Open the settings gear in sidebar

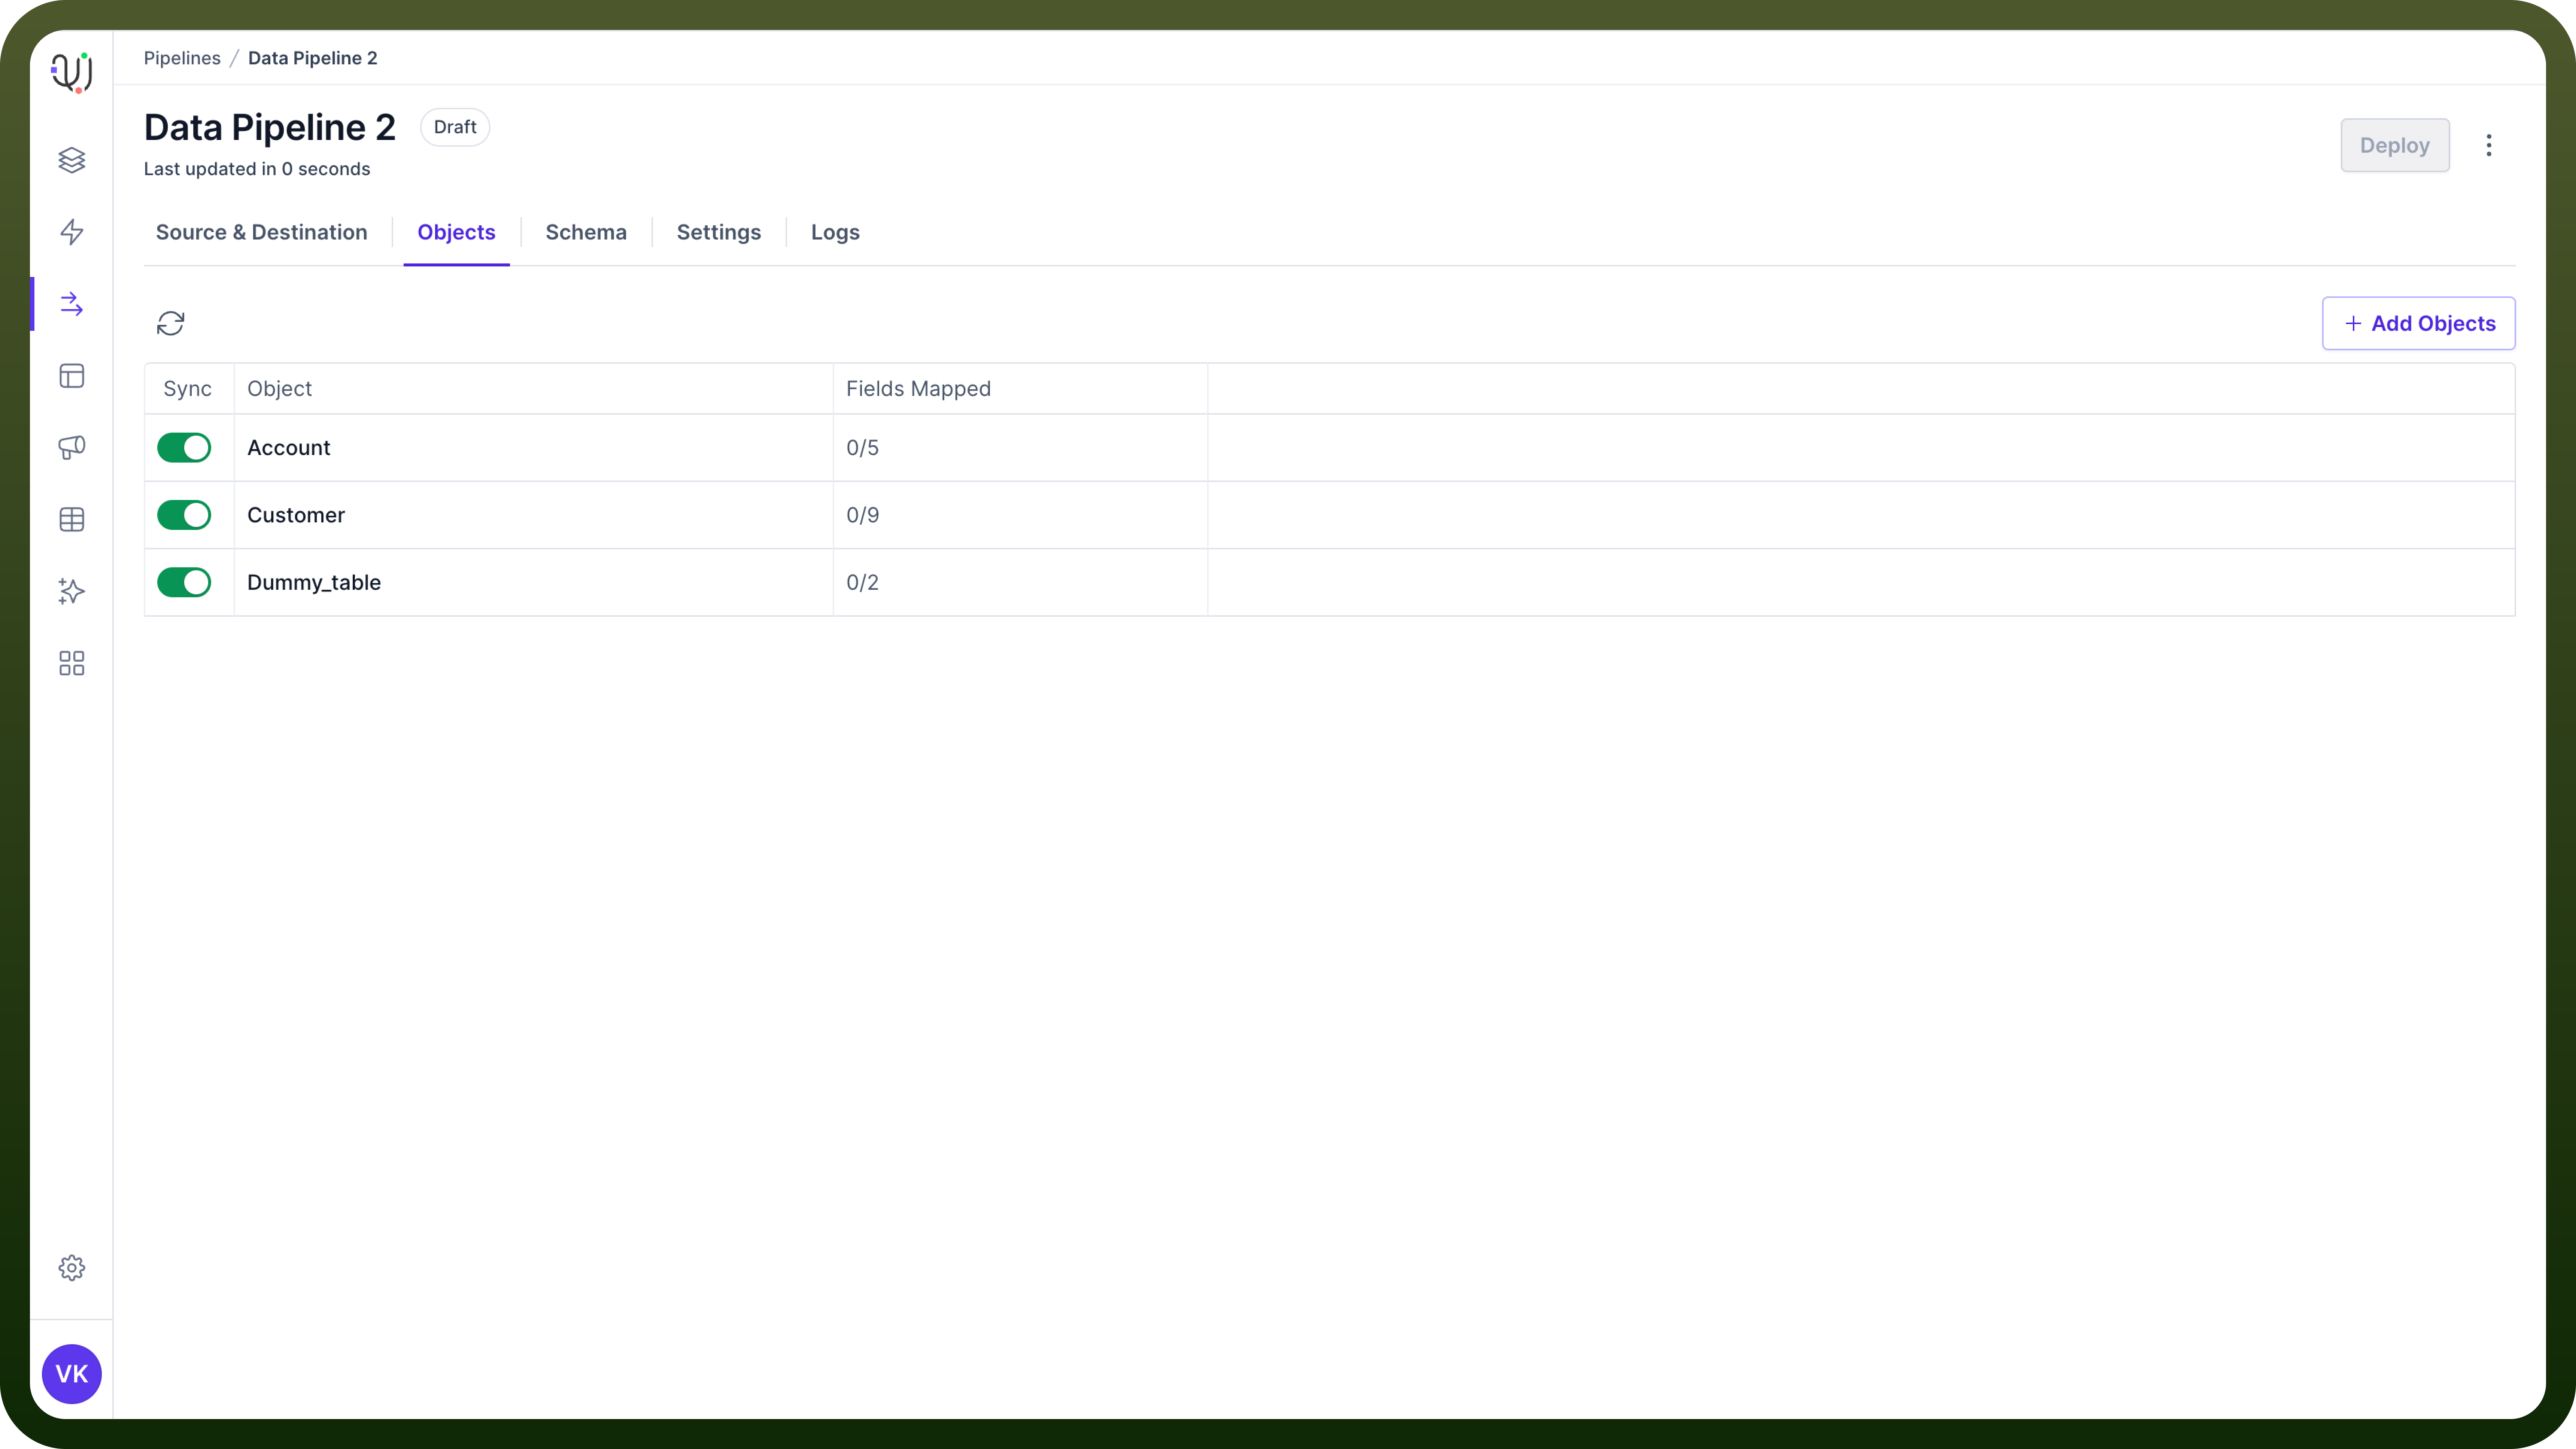click(x=72, y=1268)
